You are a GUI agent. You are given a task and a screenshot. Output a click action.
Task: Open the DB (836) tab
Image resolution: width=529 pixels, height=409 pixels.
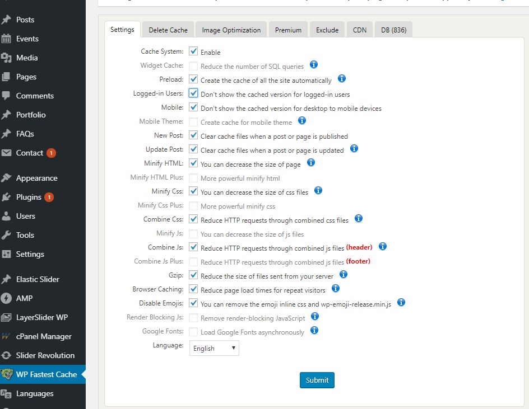click(x=394, y=30)
